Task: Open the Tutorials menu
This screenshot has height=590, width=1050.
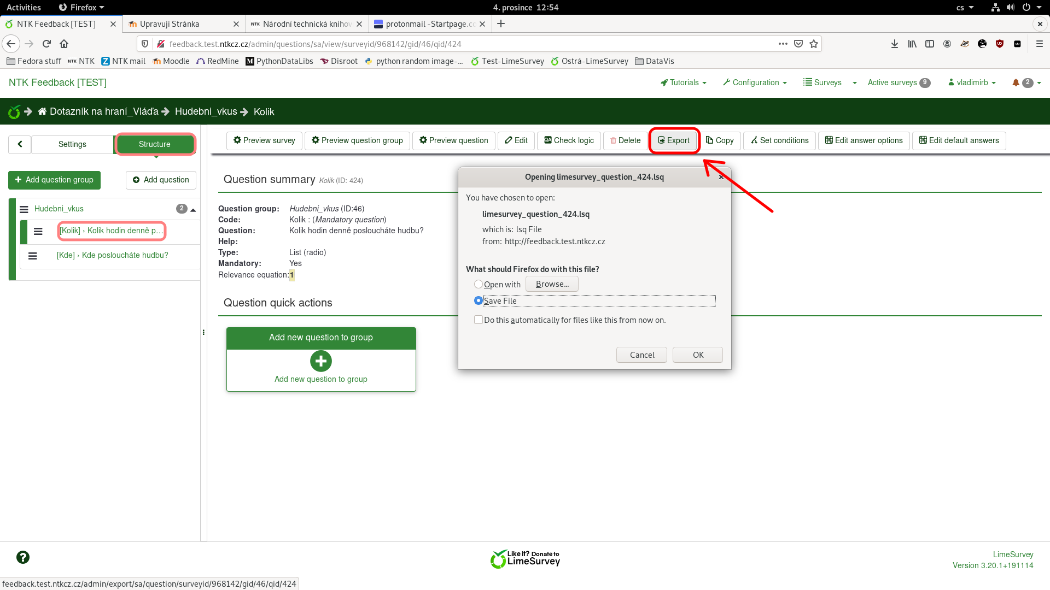Action: tap(683, 82)
